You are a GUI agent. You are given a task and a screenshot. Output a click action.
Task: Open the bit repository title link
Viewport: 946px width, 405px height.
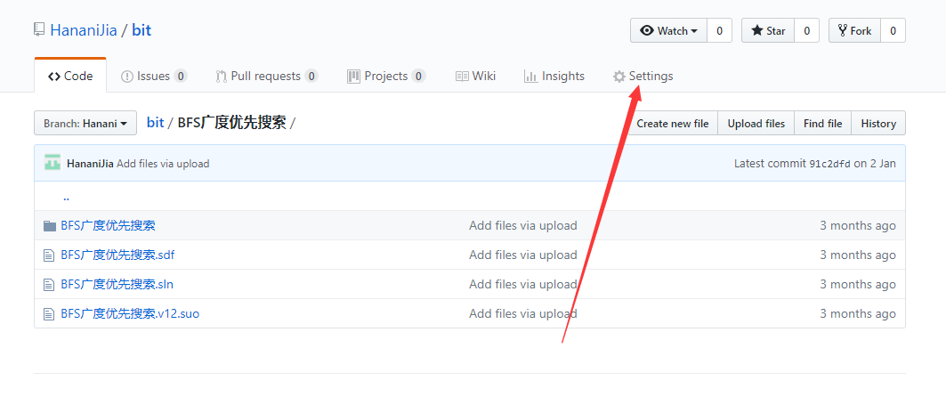click(x=141, y=30)
